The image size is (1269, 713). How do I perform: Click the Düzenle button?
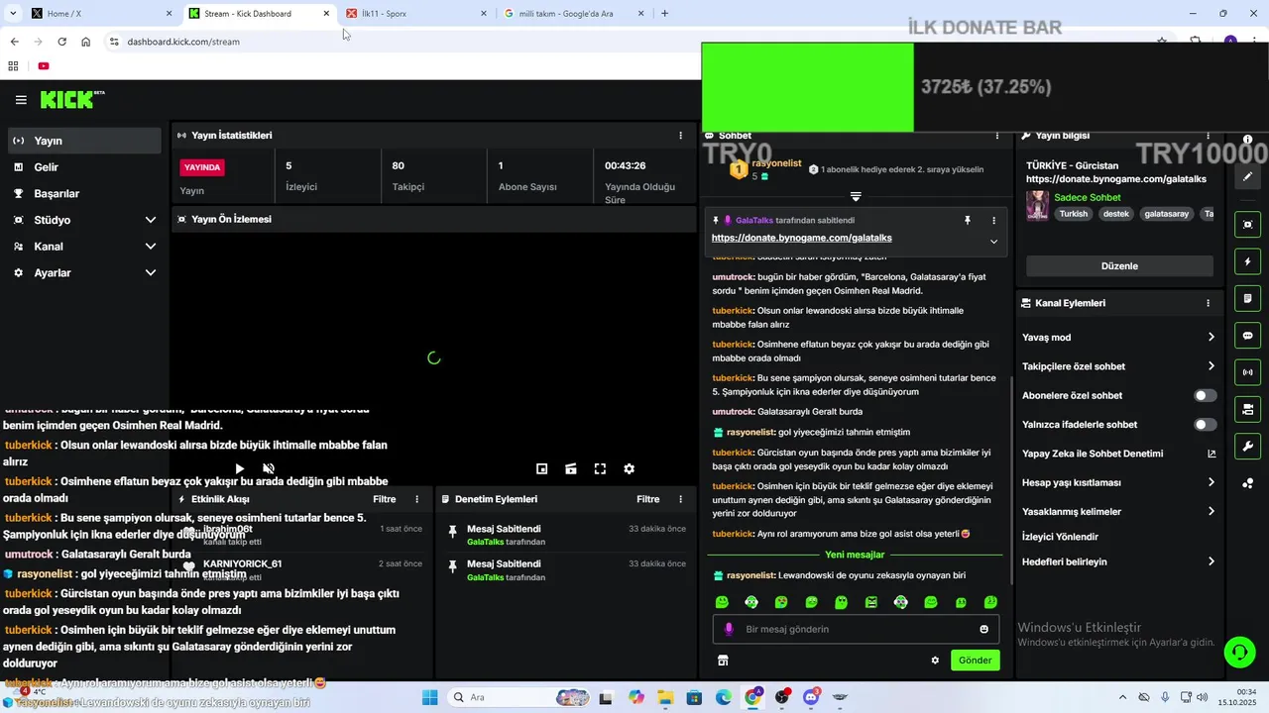point(1119,265)
